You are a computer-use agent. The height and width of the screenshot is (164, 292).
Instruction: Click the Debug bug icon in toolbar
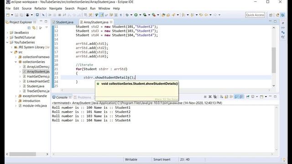tap(127, 15)
